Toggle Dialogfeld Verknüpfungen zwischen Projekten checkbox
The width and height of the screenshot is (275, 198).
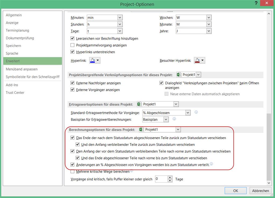[x=161, y=83]
